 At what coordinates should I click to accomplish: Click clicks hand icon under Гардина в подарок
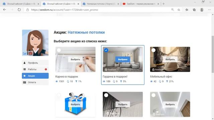click(114, 81)
